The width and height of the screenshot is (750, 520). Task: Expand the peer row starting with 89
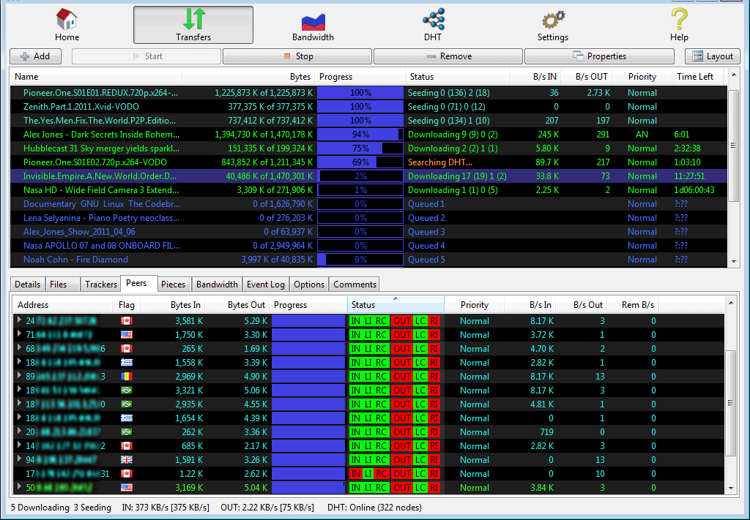pyautogui.click(x=19, y=375)
